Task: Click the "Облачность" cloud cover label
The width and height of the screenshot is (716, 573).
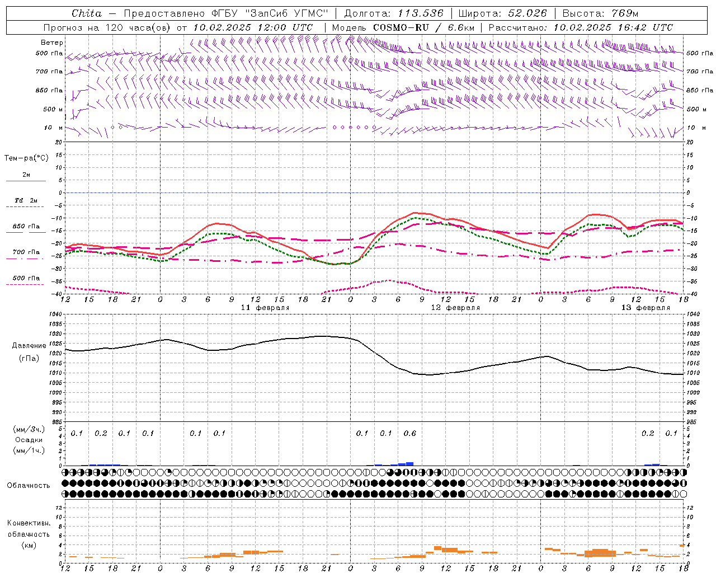Action: pyautogui.click(x=29, y=485)
